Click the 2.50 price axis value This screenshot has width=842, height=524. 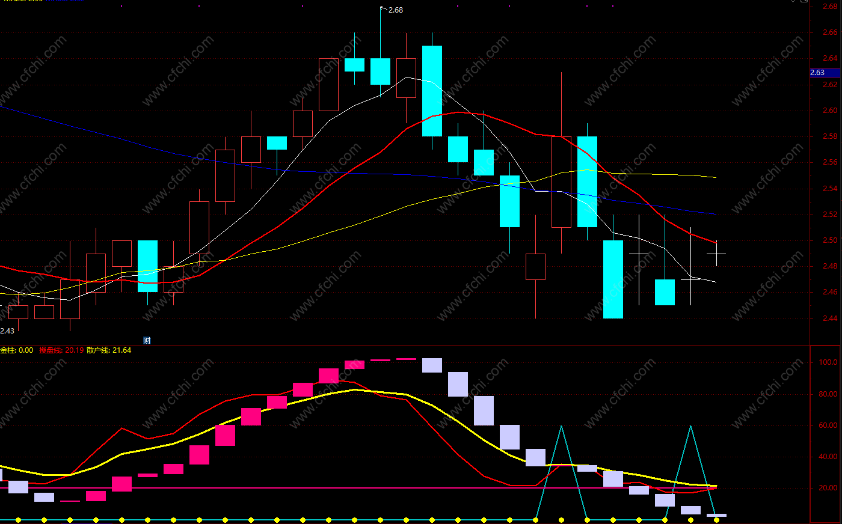[830, 240]
